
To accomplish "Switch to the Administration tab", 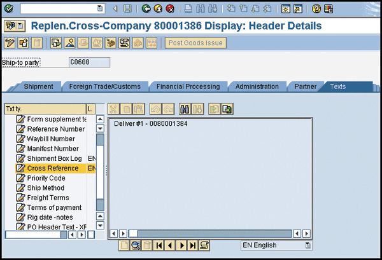I will tap(257, 86).
